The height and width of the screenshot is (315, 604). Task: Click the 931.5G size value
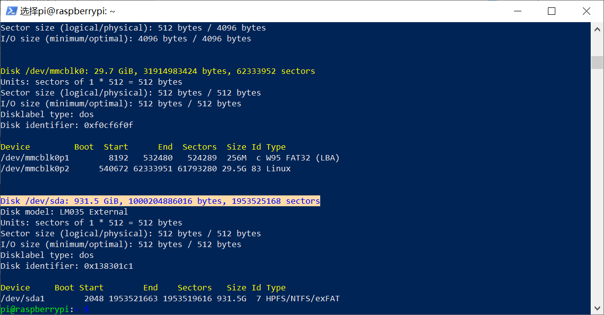232,298
